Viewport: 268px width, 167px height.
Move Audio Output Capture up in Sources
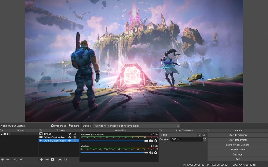60,160
